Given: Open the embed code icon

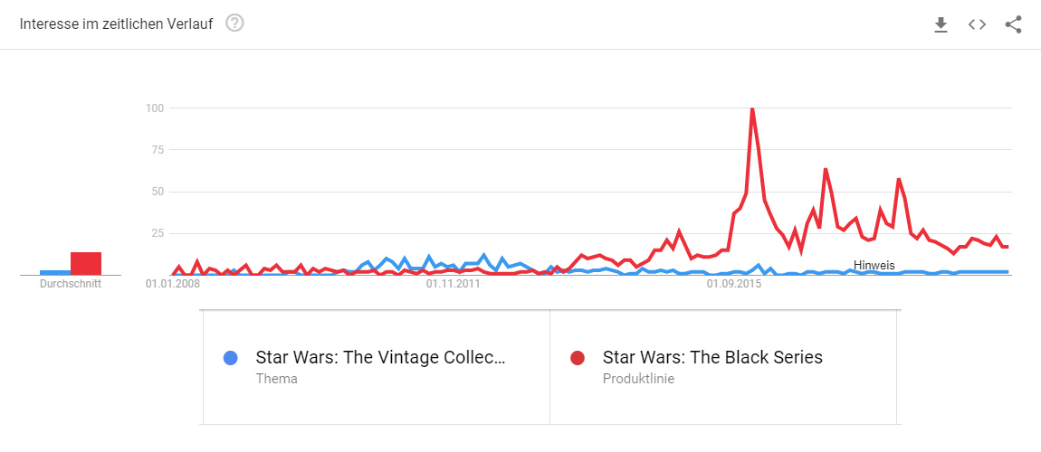Looking at the screenshot, I should click(x=977, y=24).
